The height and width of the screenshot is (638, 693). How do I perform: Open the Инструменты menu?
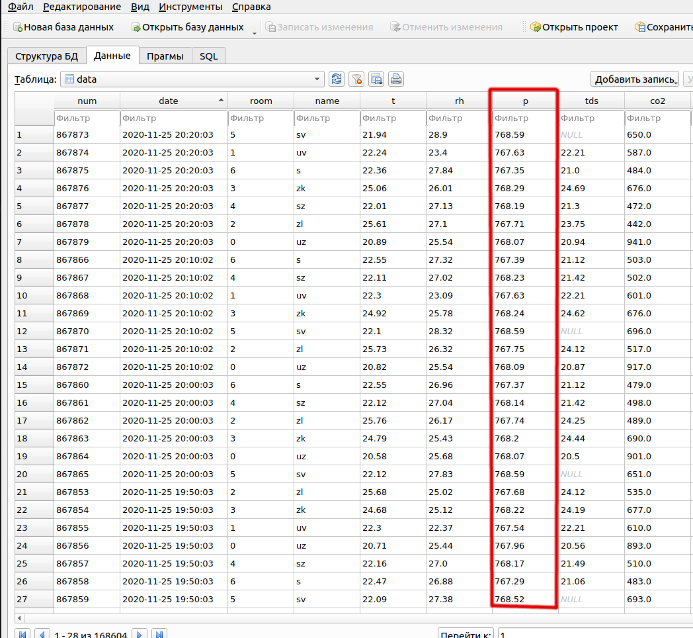pos(190,7)
